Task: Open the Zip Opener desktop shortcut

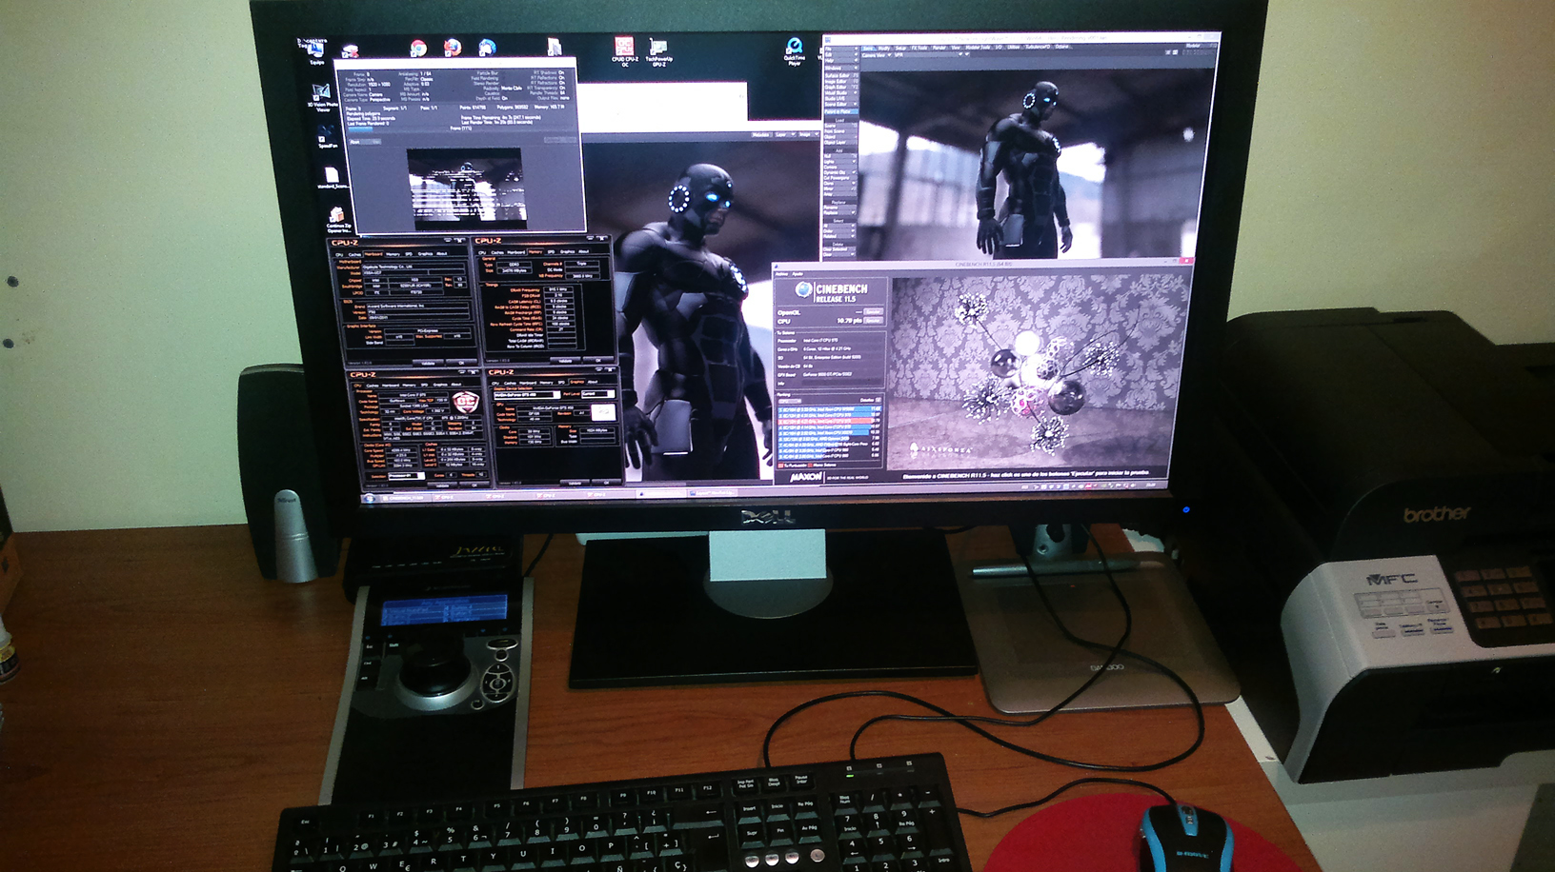Action: pyautogui.click(x=337, y=220)
